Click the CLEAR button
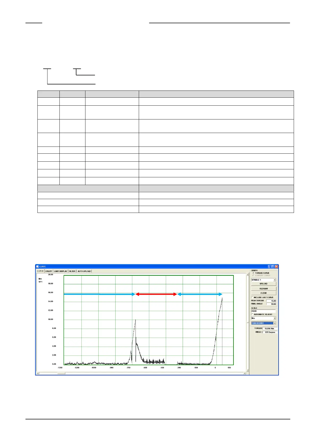 [263, 293]
